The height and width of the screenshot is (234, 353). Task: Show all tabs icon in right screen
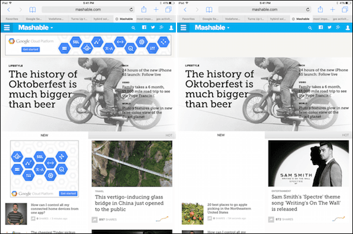(x=345, y=9)
